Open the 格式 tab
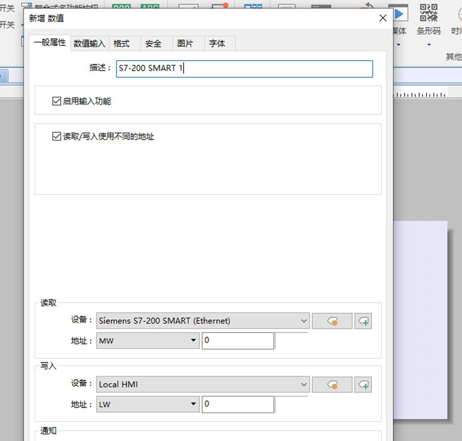Viewport: 462px width, 441px height. (122, 44)
